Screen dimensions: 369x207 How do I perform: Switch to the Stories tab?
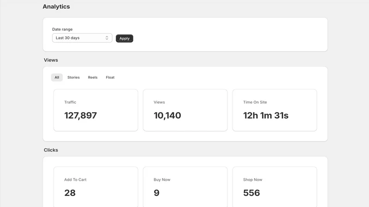point(73,77)
